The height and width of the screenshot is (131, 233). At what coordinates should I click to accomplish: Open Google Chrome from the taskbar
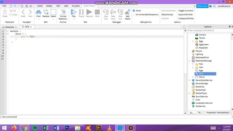tap(24, 128)
